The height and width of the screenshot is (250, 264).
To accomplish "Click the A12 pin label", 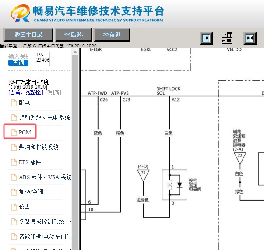I will [x=176, y=100].
